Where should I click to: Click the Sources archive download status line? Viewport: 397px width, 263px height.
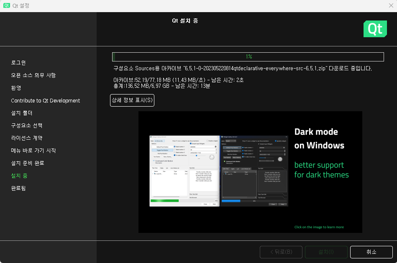(242, 68)
